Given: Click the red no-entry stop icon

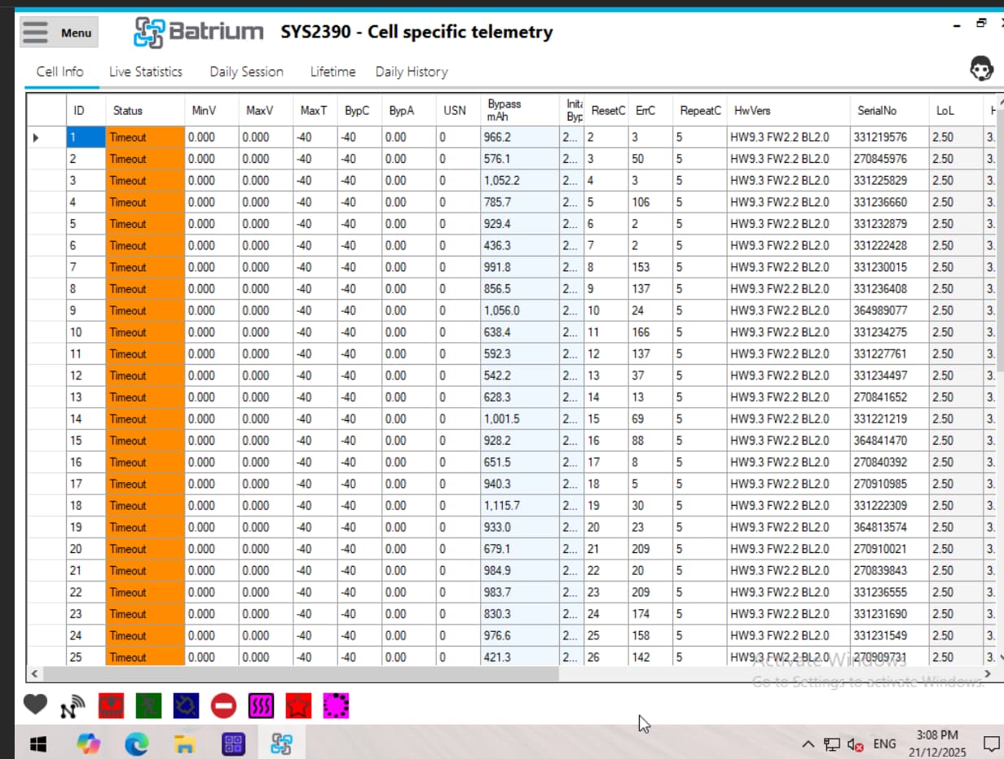Looking at the screenshot, I should 223,706.
